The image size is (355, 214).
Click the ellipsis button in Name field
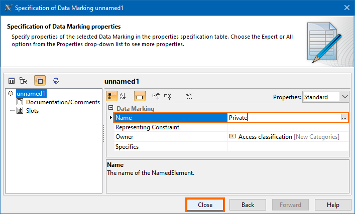(344, 117)
